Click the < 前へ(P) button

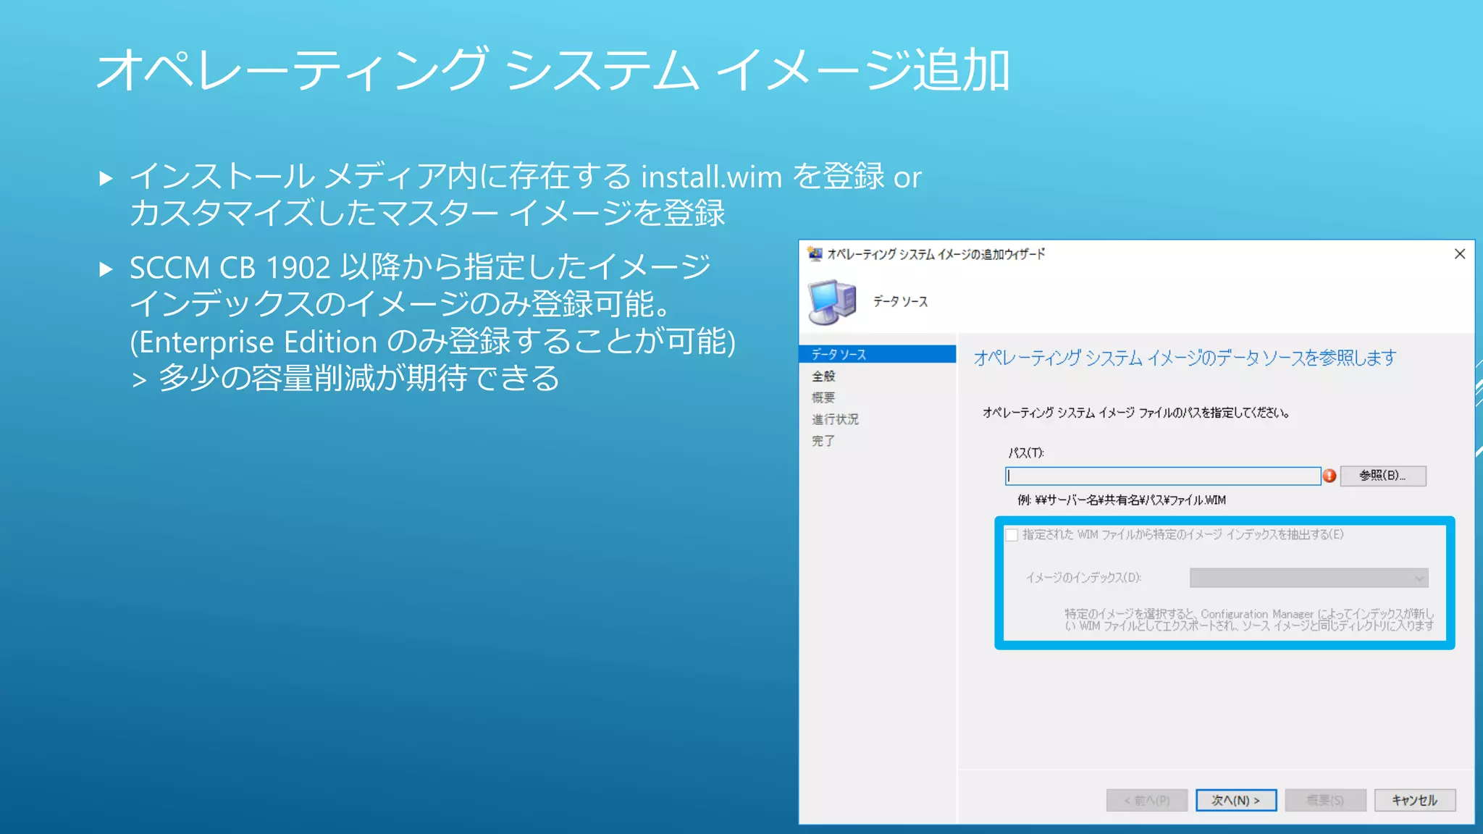[1147, 800]
